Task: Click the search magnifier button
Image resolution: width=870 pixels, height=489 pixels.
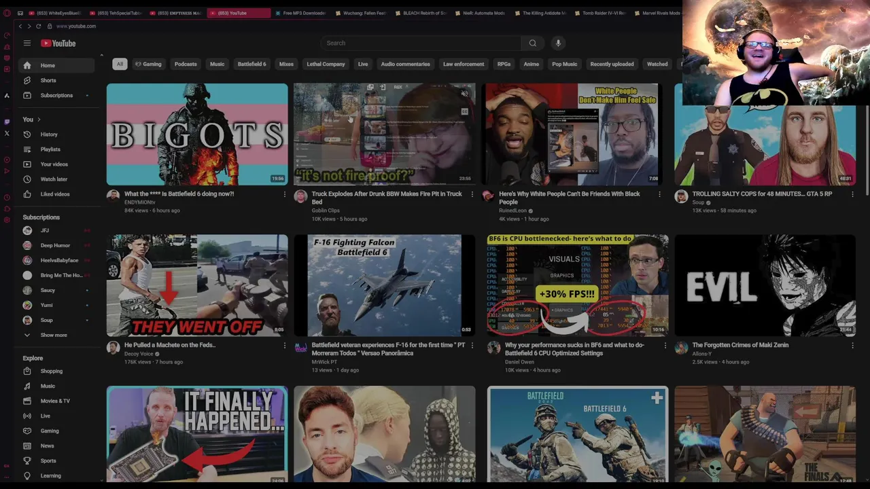Action: [532, 43]
